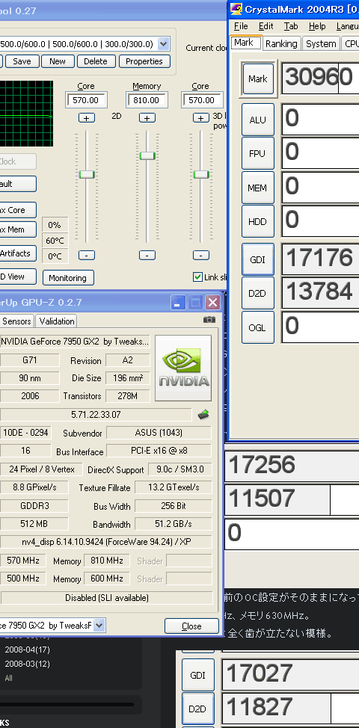
Task: Switch to the Validation tab in GPU-Z
Action: pos(57,321)
